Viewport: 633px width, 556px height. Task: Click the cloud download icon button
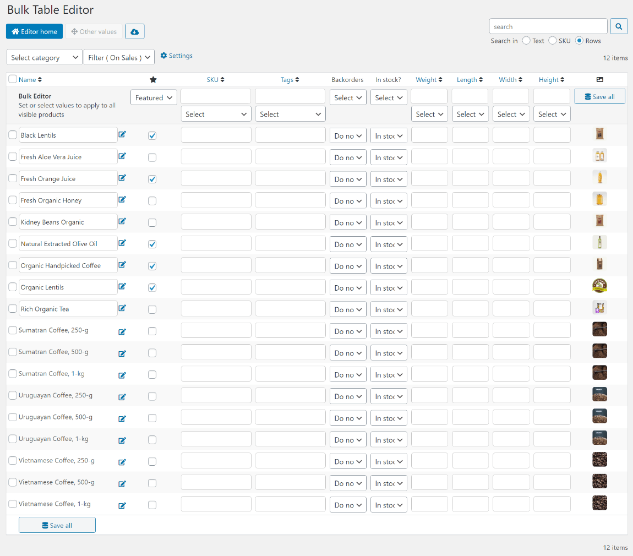pyautogui.click(x=135, y=31)
